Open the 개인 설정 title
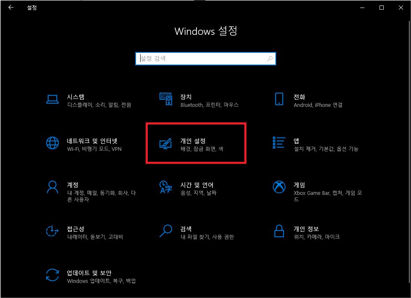The height and width of the screenshot is (298, 411). pyautogui.click(x=193, y=141)
